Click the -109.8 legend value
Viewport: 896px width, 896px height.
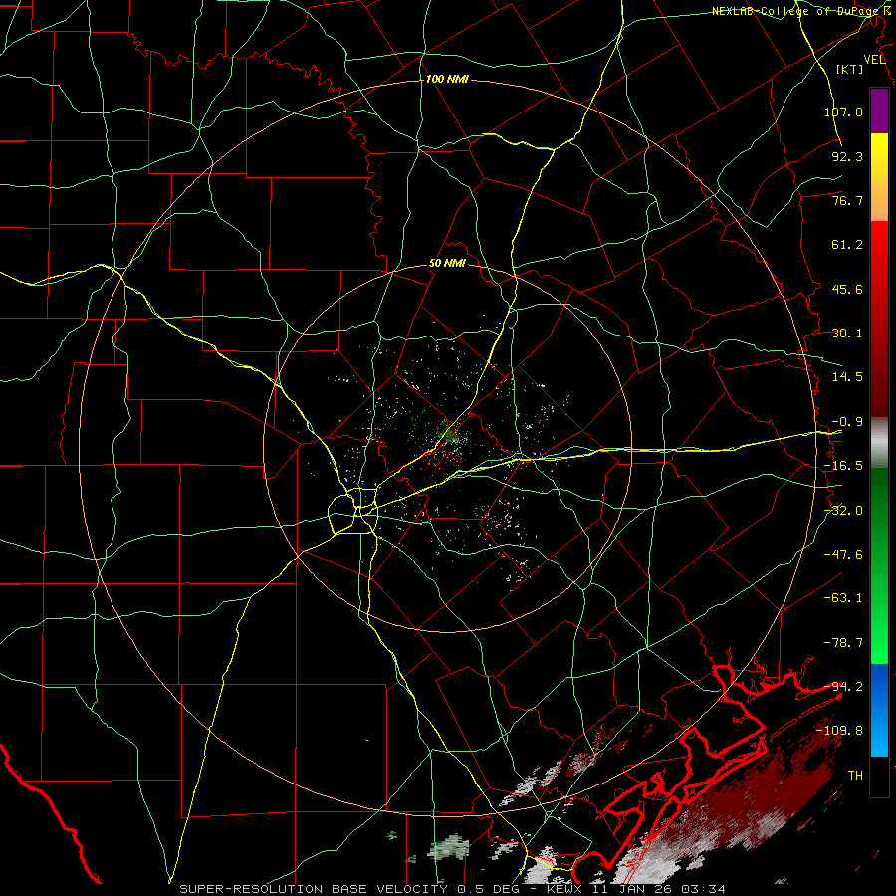839,731
